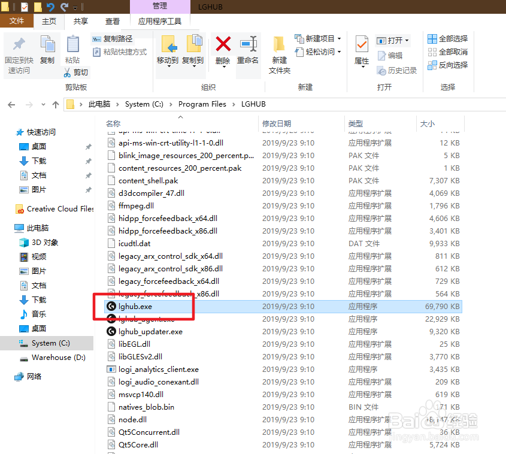Click System (C:) in address breadcrumb
Image resolution: width=506 pixels, height=454 pixels.
coord(144,104)
